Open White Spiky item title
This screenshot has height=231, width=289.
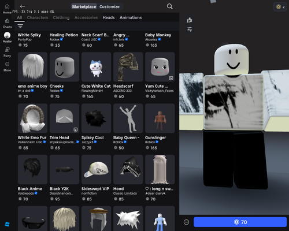point(29,35)
